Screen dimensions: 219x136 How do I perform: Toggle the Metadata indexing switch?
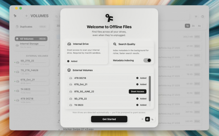point(147,60)
